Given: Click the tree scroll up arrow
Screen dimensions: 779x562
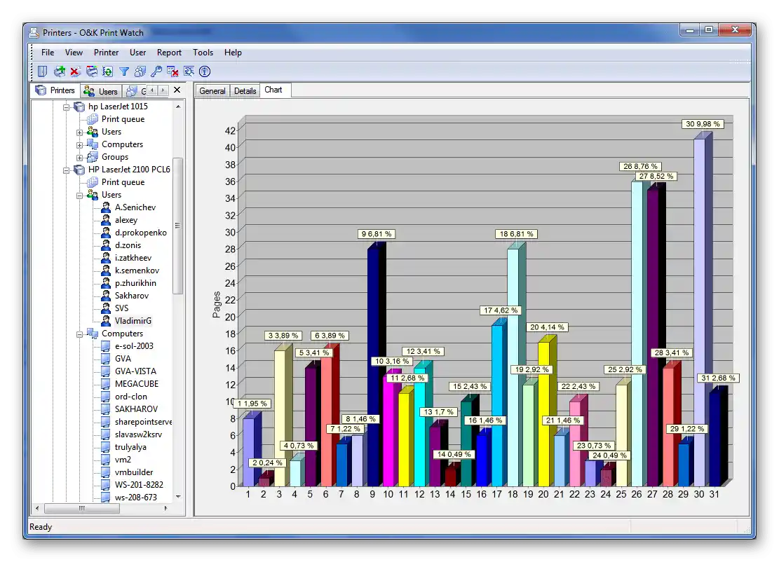Looking at the screenshot, I should [x=178, y=107].
